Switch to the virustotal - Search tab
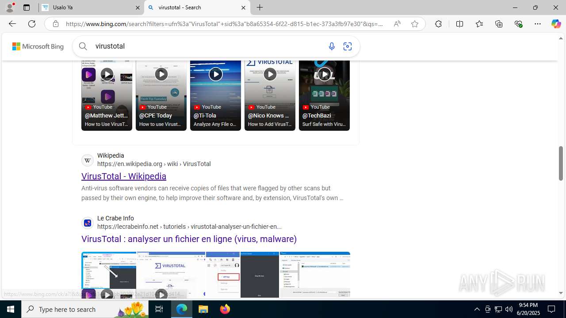 pos(197,8)
